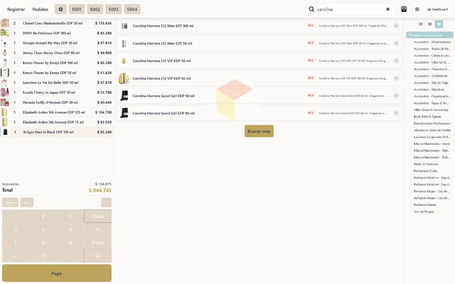Click numpad key 5
Viewport: 455px width, 284px height.
tap(43, 229)
